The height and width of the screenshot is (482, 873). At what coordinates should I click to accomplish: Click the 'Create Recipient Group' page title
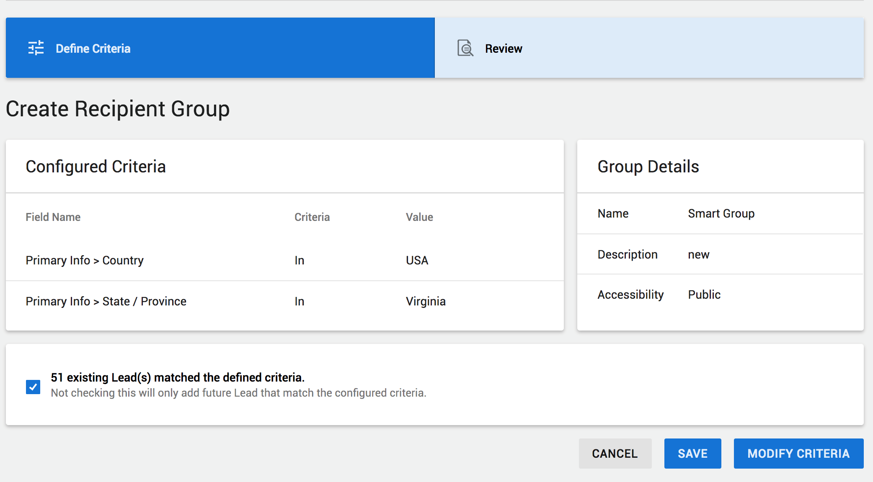[118, 109]
